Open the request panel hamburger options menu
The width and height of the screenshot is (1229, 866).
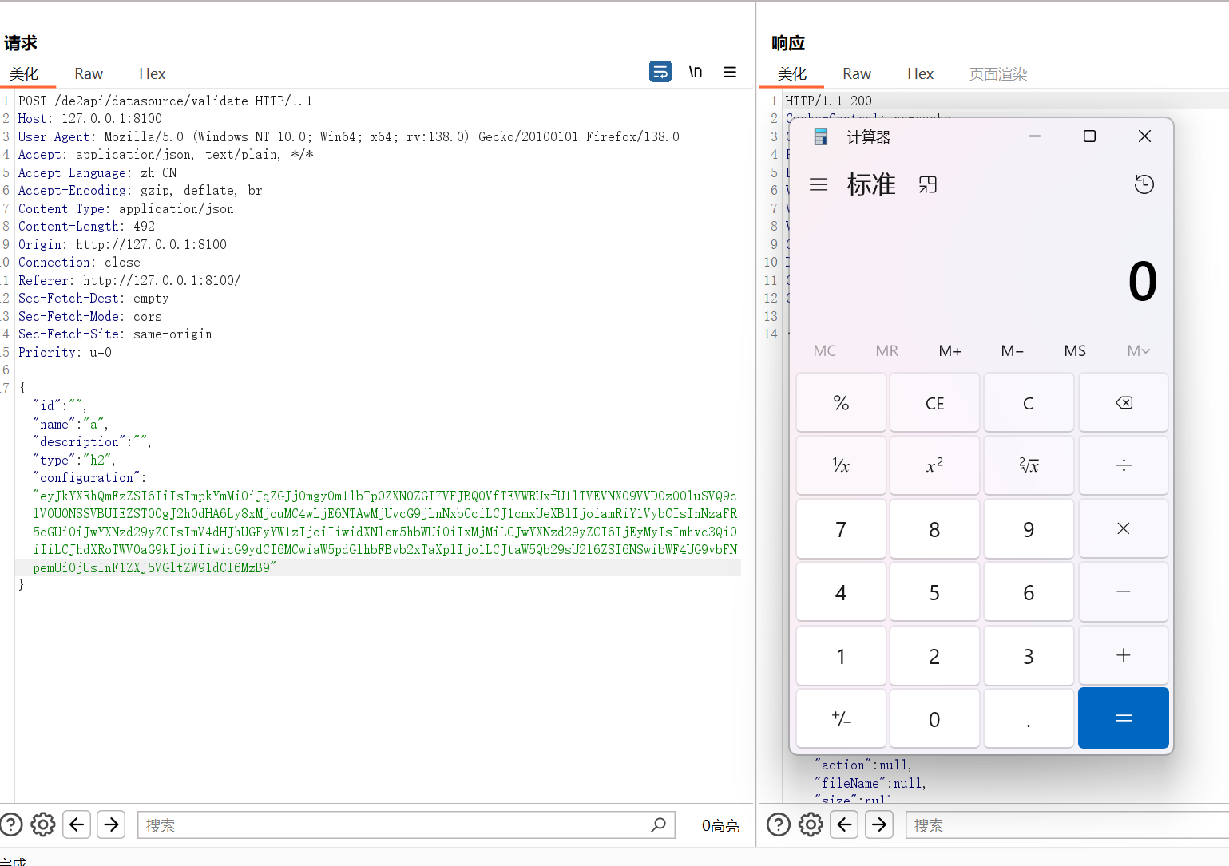pos(730,72)
